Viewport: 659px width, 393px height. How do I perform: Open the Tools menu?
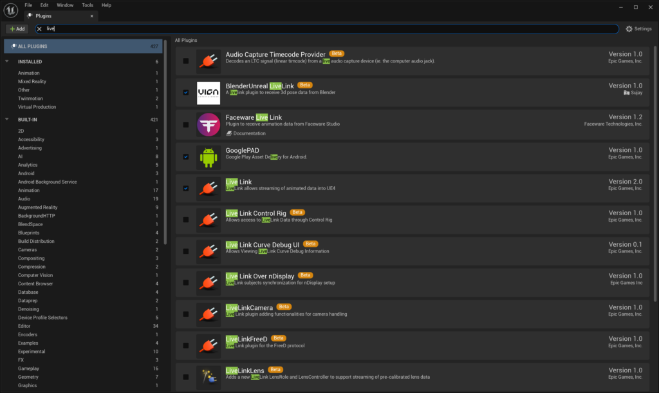pos(88,5)
